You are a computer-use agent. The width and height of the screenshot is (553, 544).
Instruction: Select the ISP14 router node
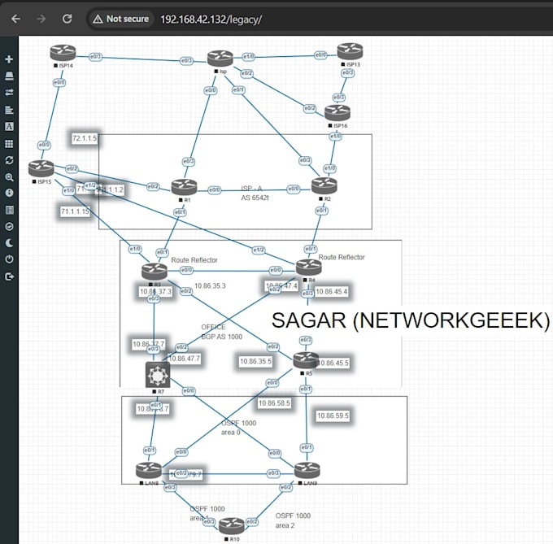[63, 53]
